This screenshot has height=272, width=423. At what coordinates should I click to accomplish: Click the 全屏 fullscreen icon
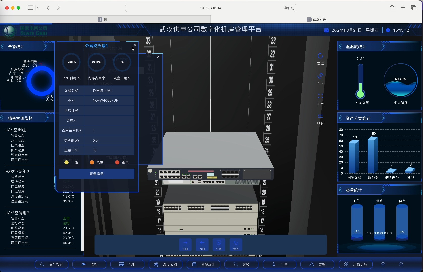pos(320,96)
